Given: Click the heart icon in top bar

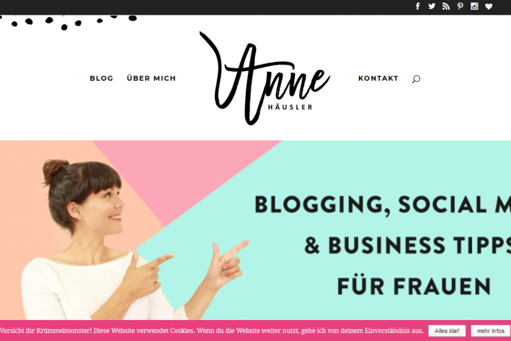Looking at the screenshot, I should [488, 6].
